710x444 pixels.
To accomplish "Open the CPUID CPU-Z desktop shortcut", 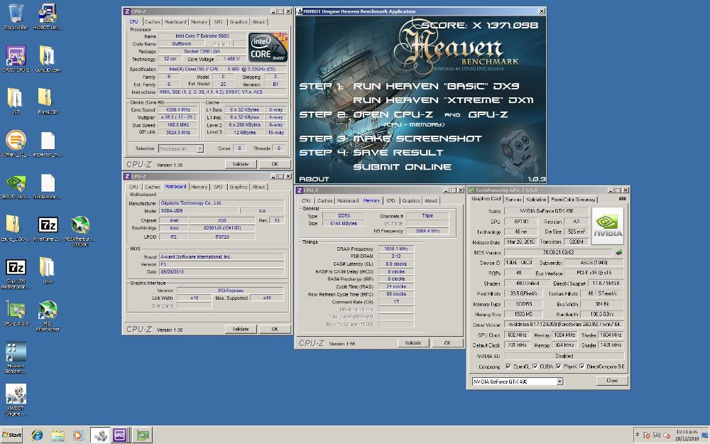I will [16, 59].
